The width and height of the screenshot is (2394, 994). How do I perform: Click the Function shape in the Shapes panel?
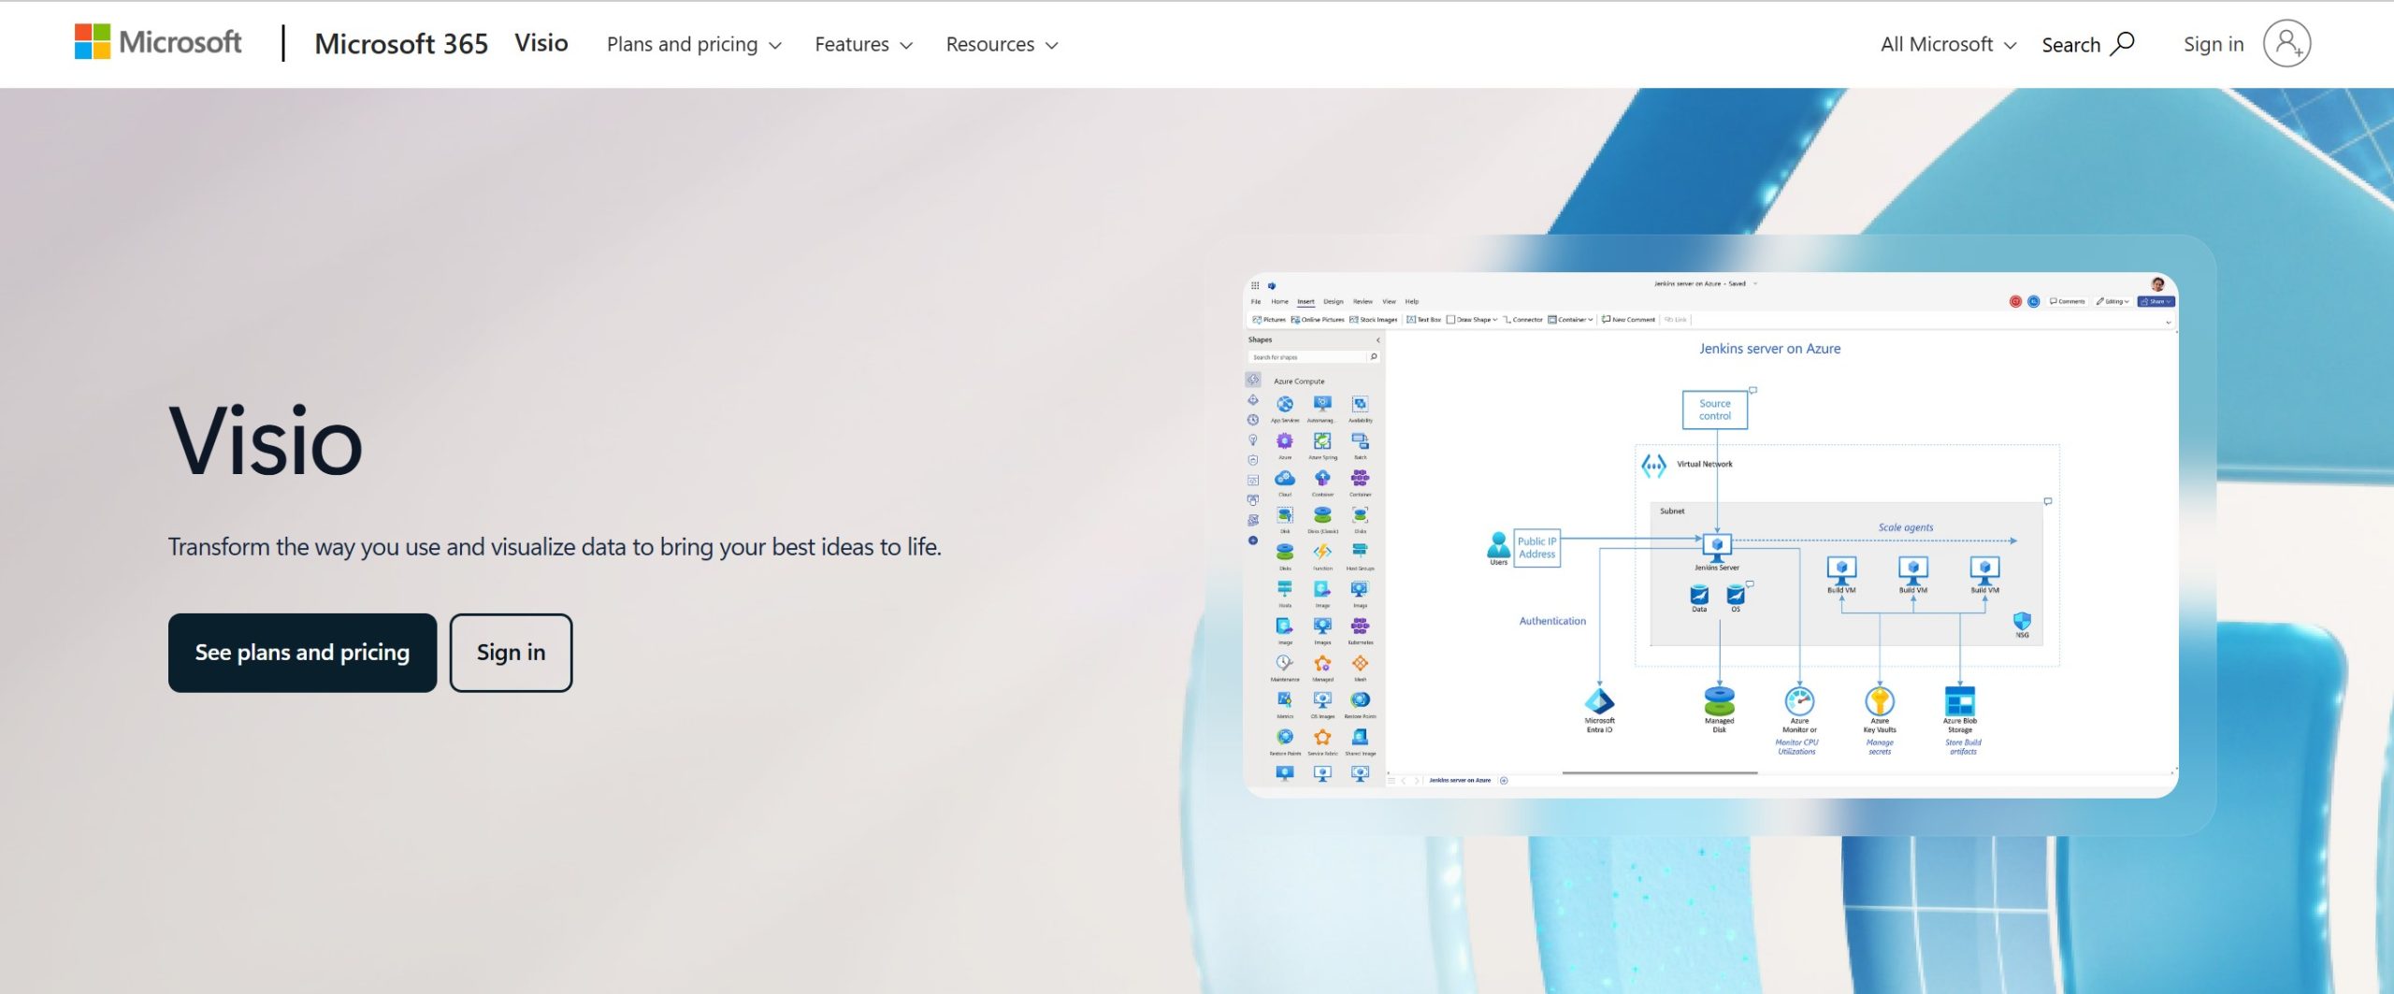[x=1322, y=553]
